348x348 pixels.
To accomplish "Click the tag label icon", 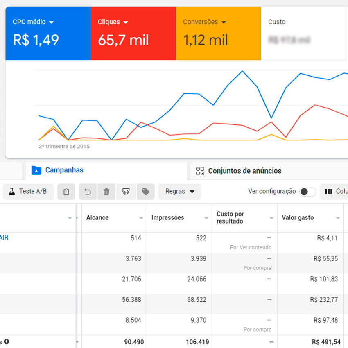I will click(146, 192).
